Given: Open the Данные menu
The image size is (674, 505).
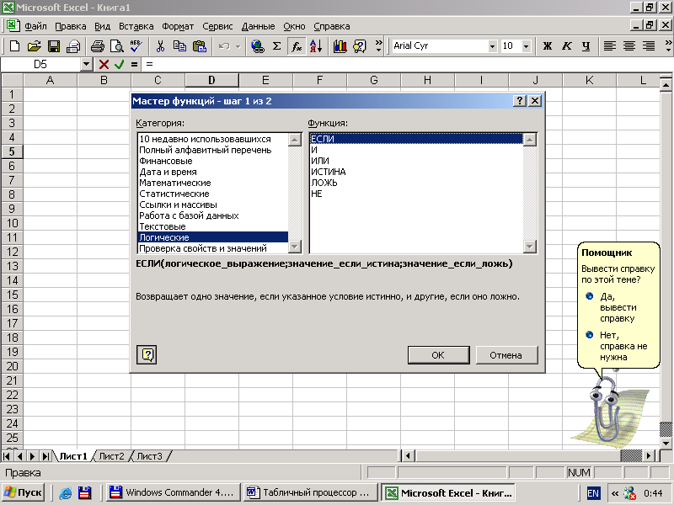Looking at the screenshot, I should [258, 27].
